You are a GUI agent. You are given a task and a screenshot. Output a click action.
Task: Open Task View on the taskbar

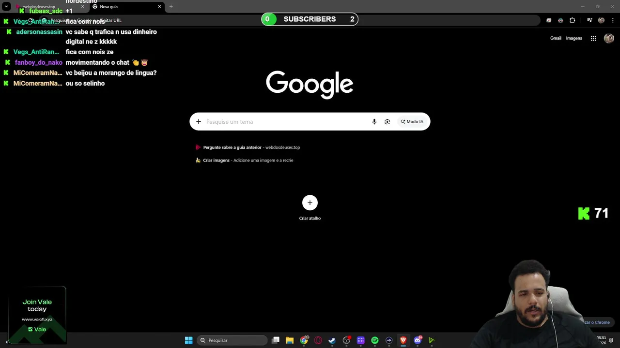[276, 340]
